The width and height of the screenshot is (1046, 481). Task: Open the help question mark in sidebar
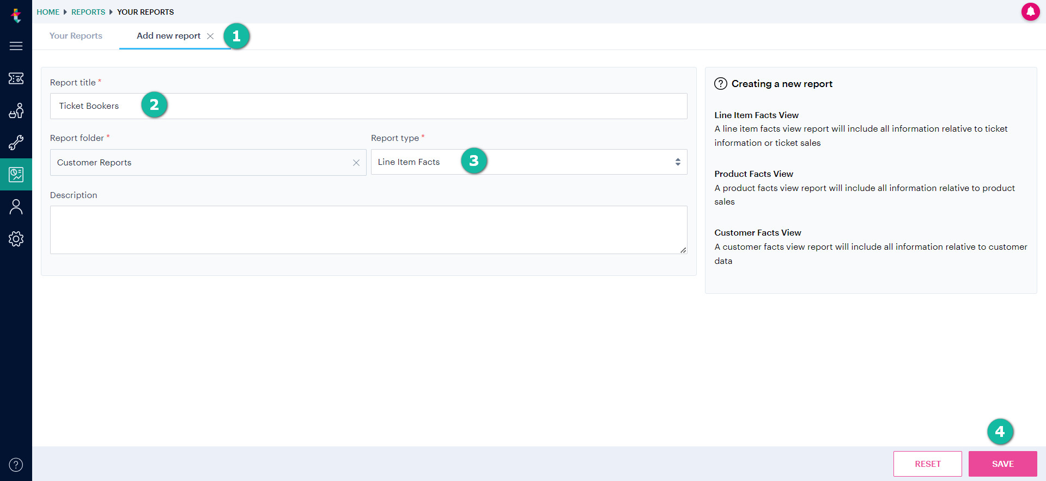16,465
